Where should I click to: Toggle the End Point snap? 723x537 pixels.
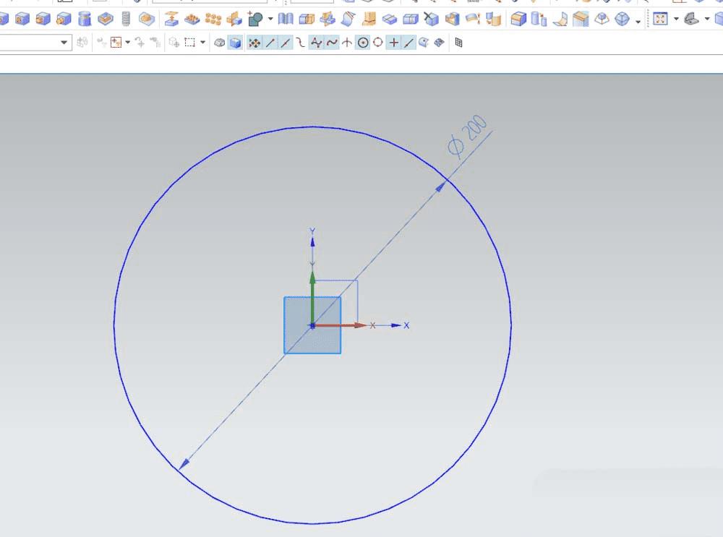tap(270, 43)
